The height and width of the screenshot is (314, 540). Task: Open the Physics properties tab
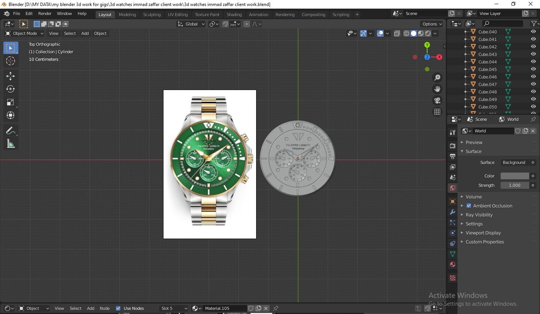(453, 233)
